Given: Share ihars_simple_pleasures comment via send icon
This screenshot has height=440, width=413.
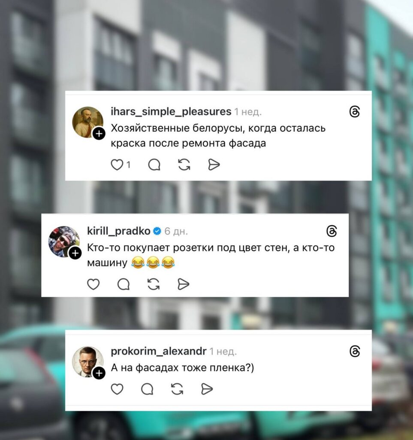Looking at the screenshot, I should pyautogui.click(x=214, y=165).
